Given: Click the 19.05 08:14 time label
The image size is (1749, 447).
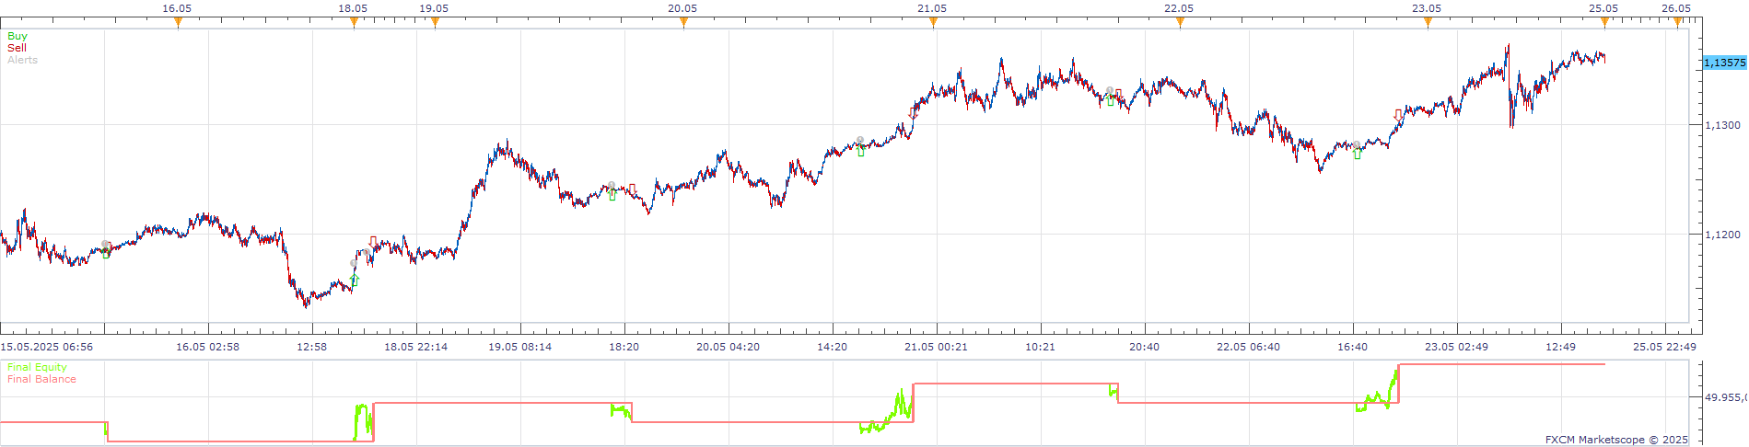Looking at the screenshot, I should (x=519, y=347).
